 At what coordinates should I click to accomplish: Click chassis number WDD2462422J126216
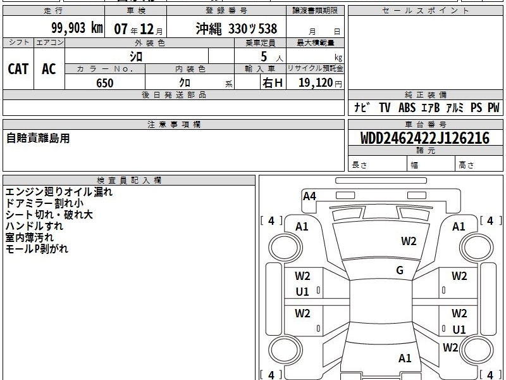point(425,138)
